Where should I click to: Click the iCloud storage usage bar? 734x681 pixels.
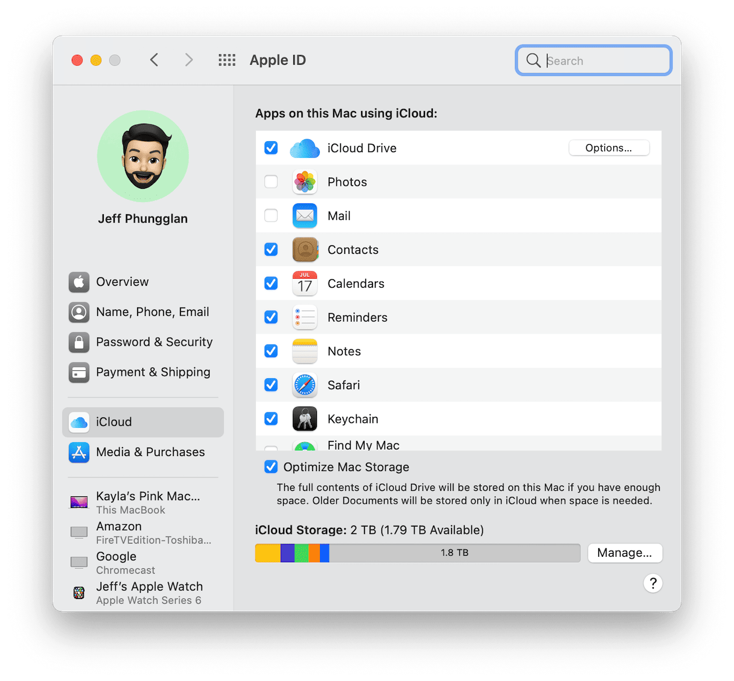click(418, 553)
